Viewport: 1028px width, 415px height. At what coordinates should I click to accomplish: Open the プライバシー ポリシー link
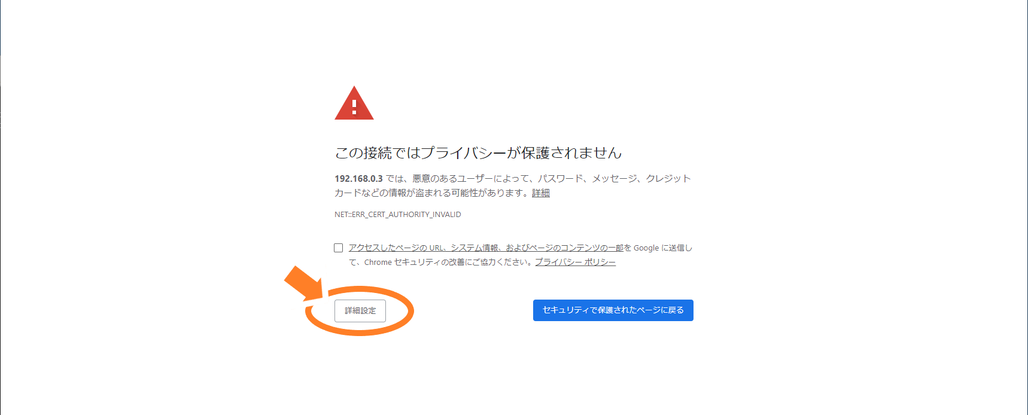[x=575, y=262]
